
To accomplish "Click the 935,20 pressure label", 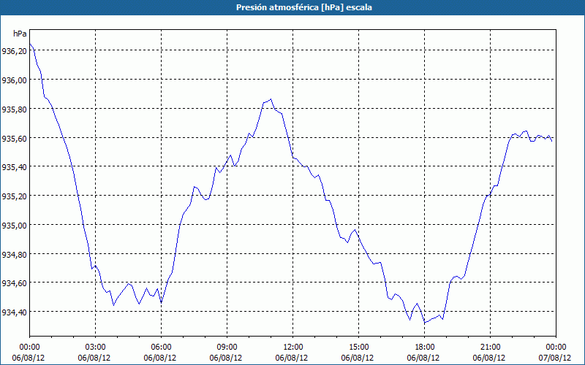I will tap(14, 196).
